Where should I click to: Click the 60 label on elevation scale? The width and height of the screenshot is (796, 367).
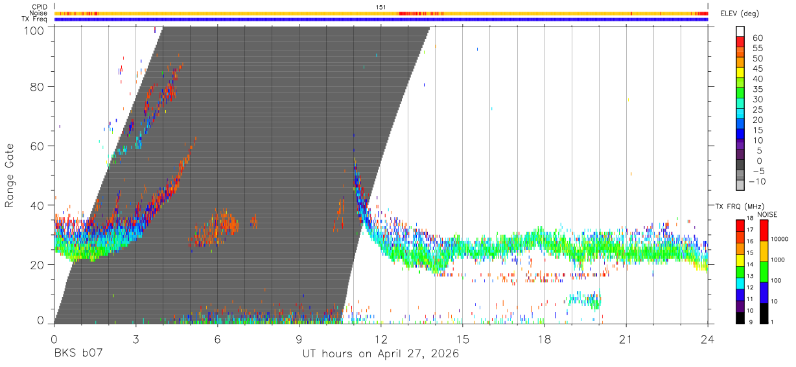pos(757,38)
